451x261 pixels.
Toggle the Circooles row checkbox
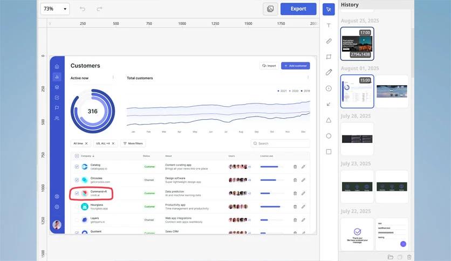pos(77,180)
